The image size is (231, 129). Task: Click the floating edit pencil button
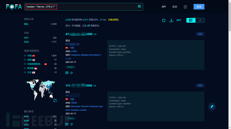click(x=212, y=106)
